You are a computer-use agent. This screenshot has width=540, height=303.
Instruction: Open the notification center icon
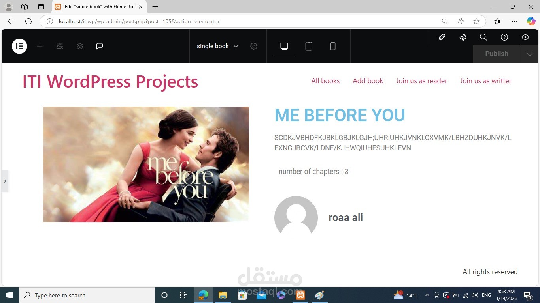pyautogui.click(x=527, y=295)
